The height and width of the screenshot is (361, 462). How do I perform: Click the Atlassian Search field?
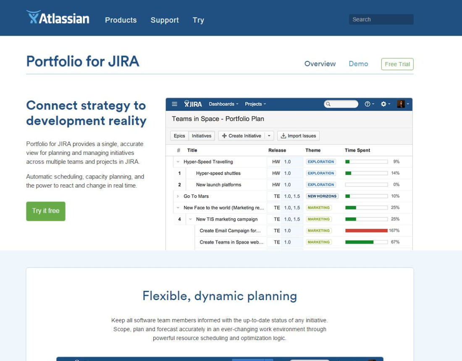(x=381, y=19)
